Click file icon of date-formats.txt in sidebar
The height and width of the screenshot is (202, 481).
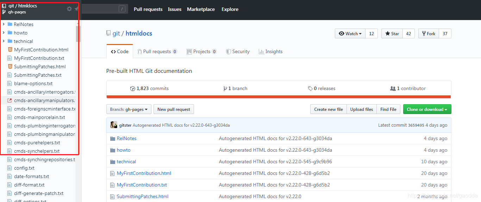click(10, 176)
